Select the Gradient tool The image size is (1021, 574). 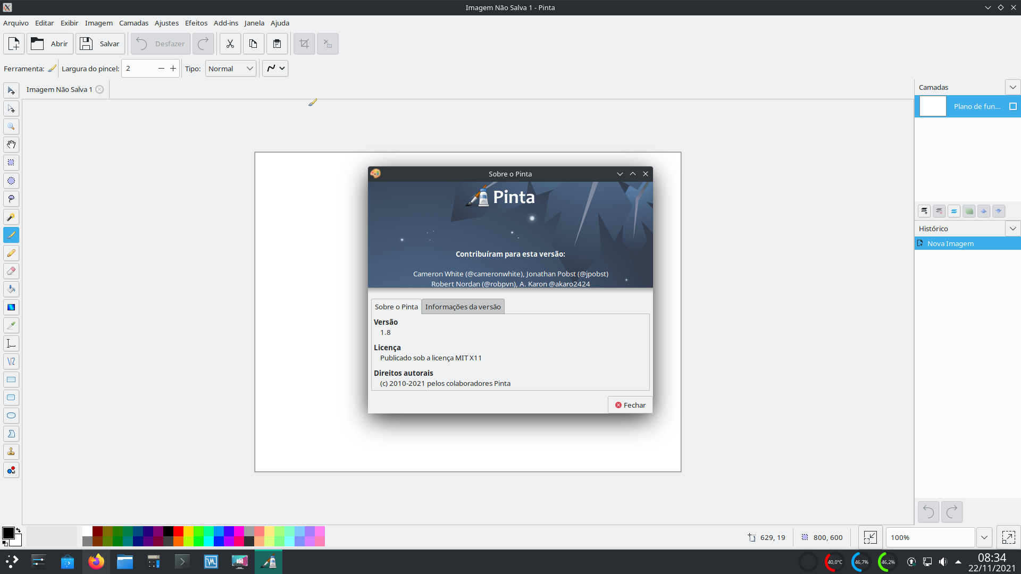pos(11,307)
